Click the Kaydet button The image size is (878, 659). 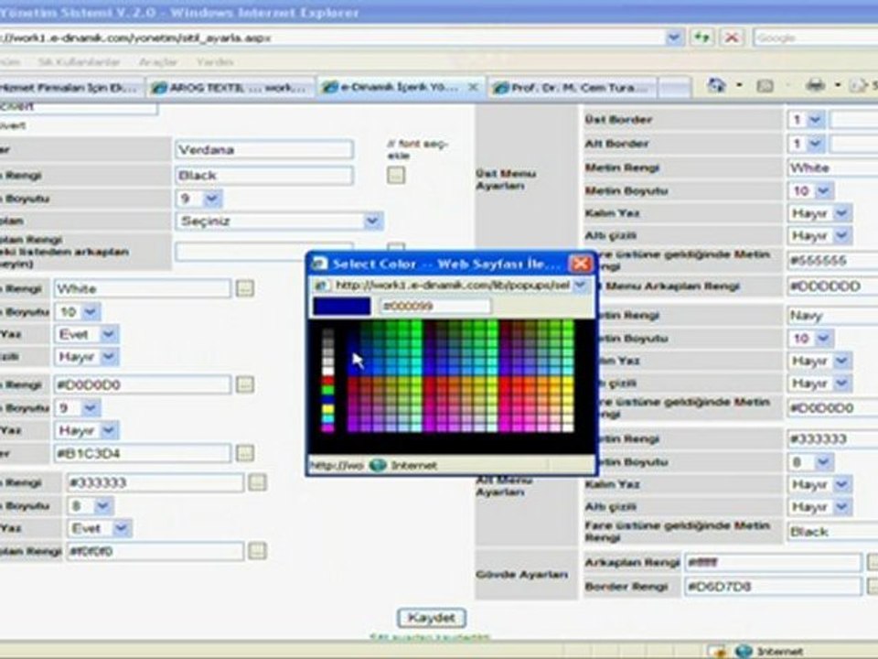click(x=431, y=618)
